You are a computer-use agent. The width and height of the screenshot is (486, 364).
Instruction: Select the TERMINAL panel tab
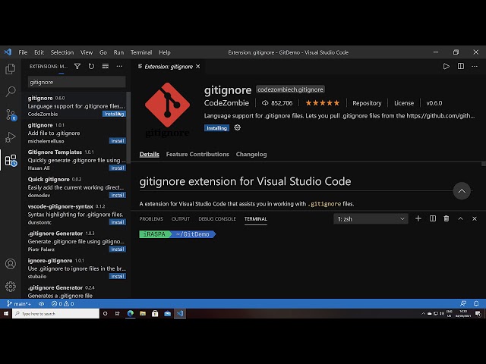[x=255, y=219]
